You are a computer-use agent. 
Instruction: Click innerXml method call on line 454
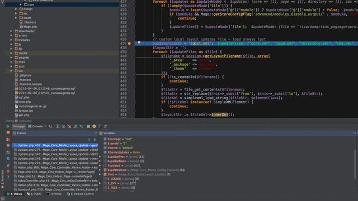[220, 114]
